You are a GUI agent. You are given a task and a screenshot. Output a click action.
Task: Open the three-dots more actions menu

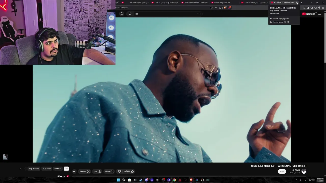[74, 171]
